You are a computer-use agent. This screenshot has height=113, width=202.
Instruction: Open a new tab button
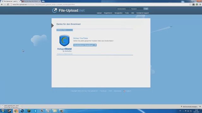43,1
